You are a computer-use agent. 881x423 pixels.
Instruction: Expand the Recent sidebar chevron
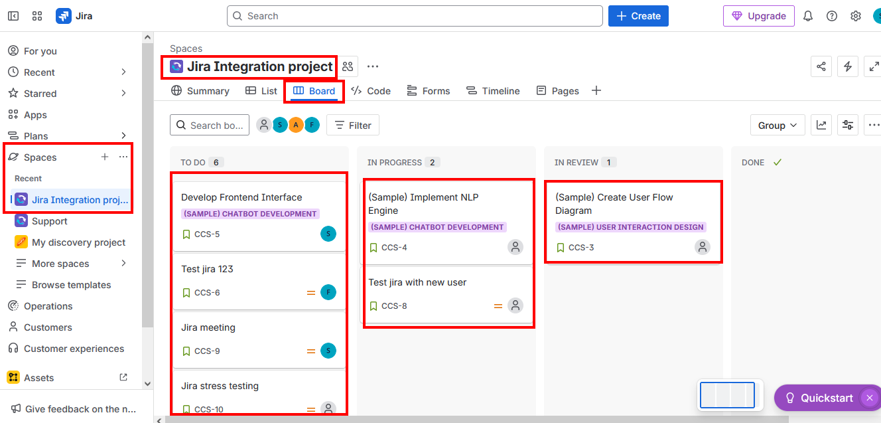coord(123,72)
